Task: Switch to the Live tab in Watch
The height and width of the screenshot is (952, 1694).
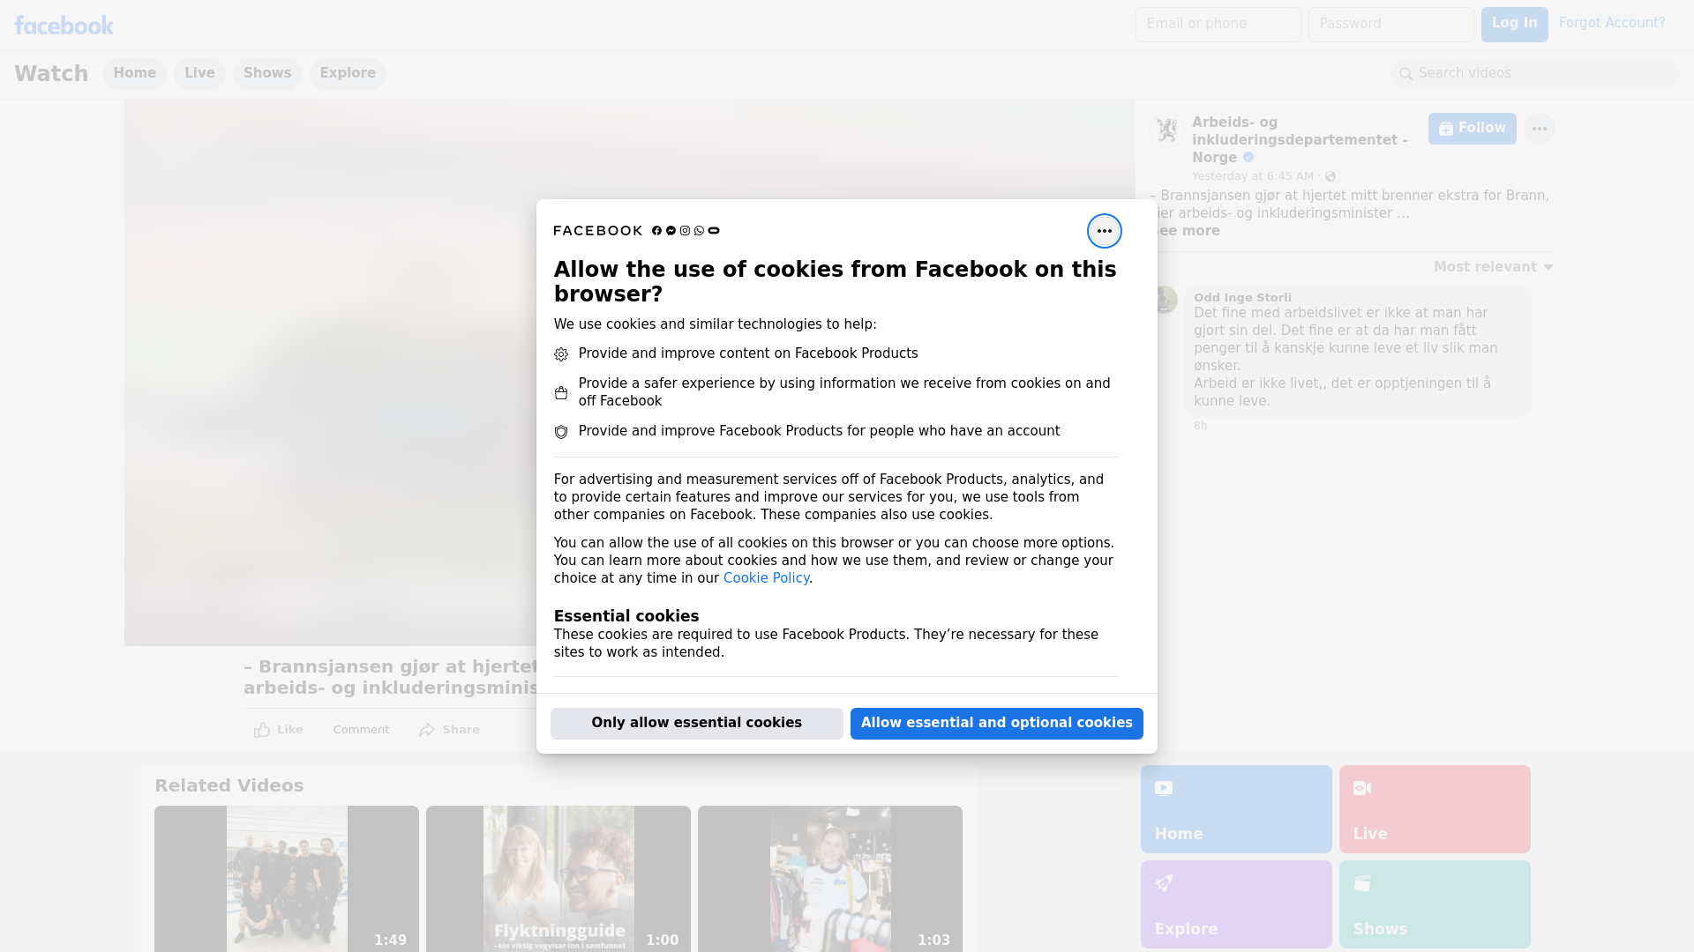Action: tap(199, 73)
